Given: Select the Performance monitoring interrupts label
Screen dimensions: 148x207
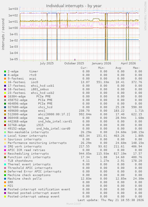Looking at the screenshot, I should click(x=37, y=143).
